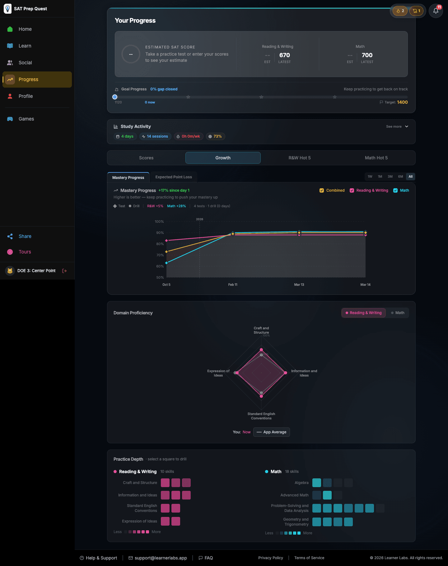Expand Study Activity with See more
The height and width of the screenshot is (566, 448).
[x=397, y=127]
